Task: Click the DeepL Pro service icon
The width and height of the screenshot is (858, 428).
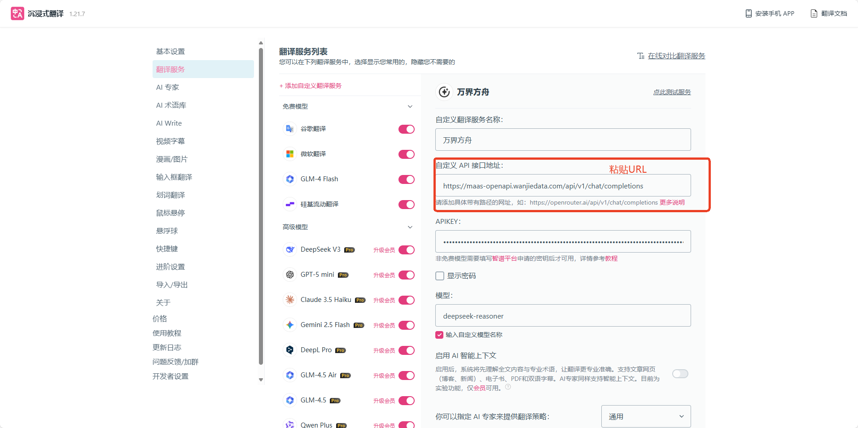Action: pyautogui.click(x=290, y=350)
